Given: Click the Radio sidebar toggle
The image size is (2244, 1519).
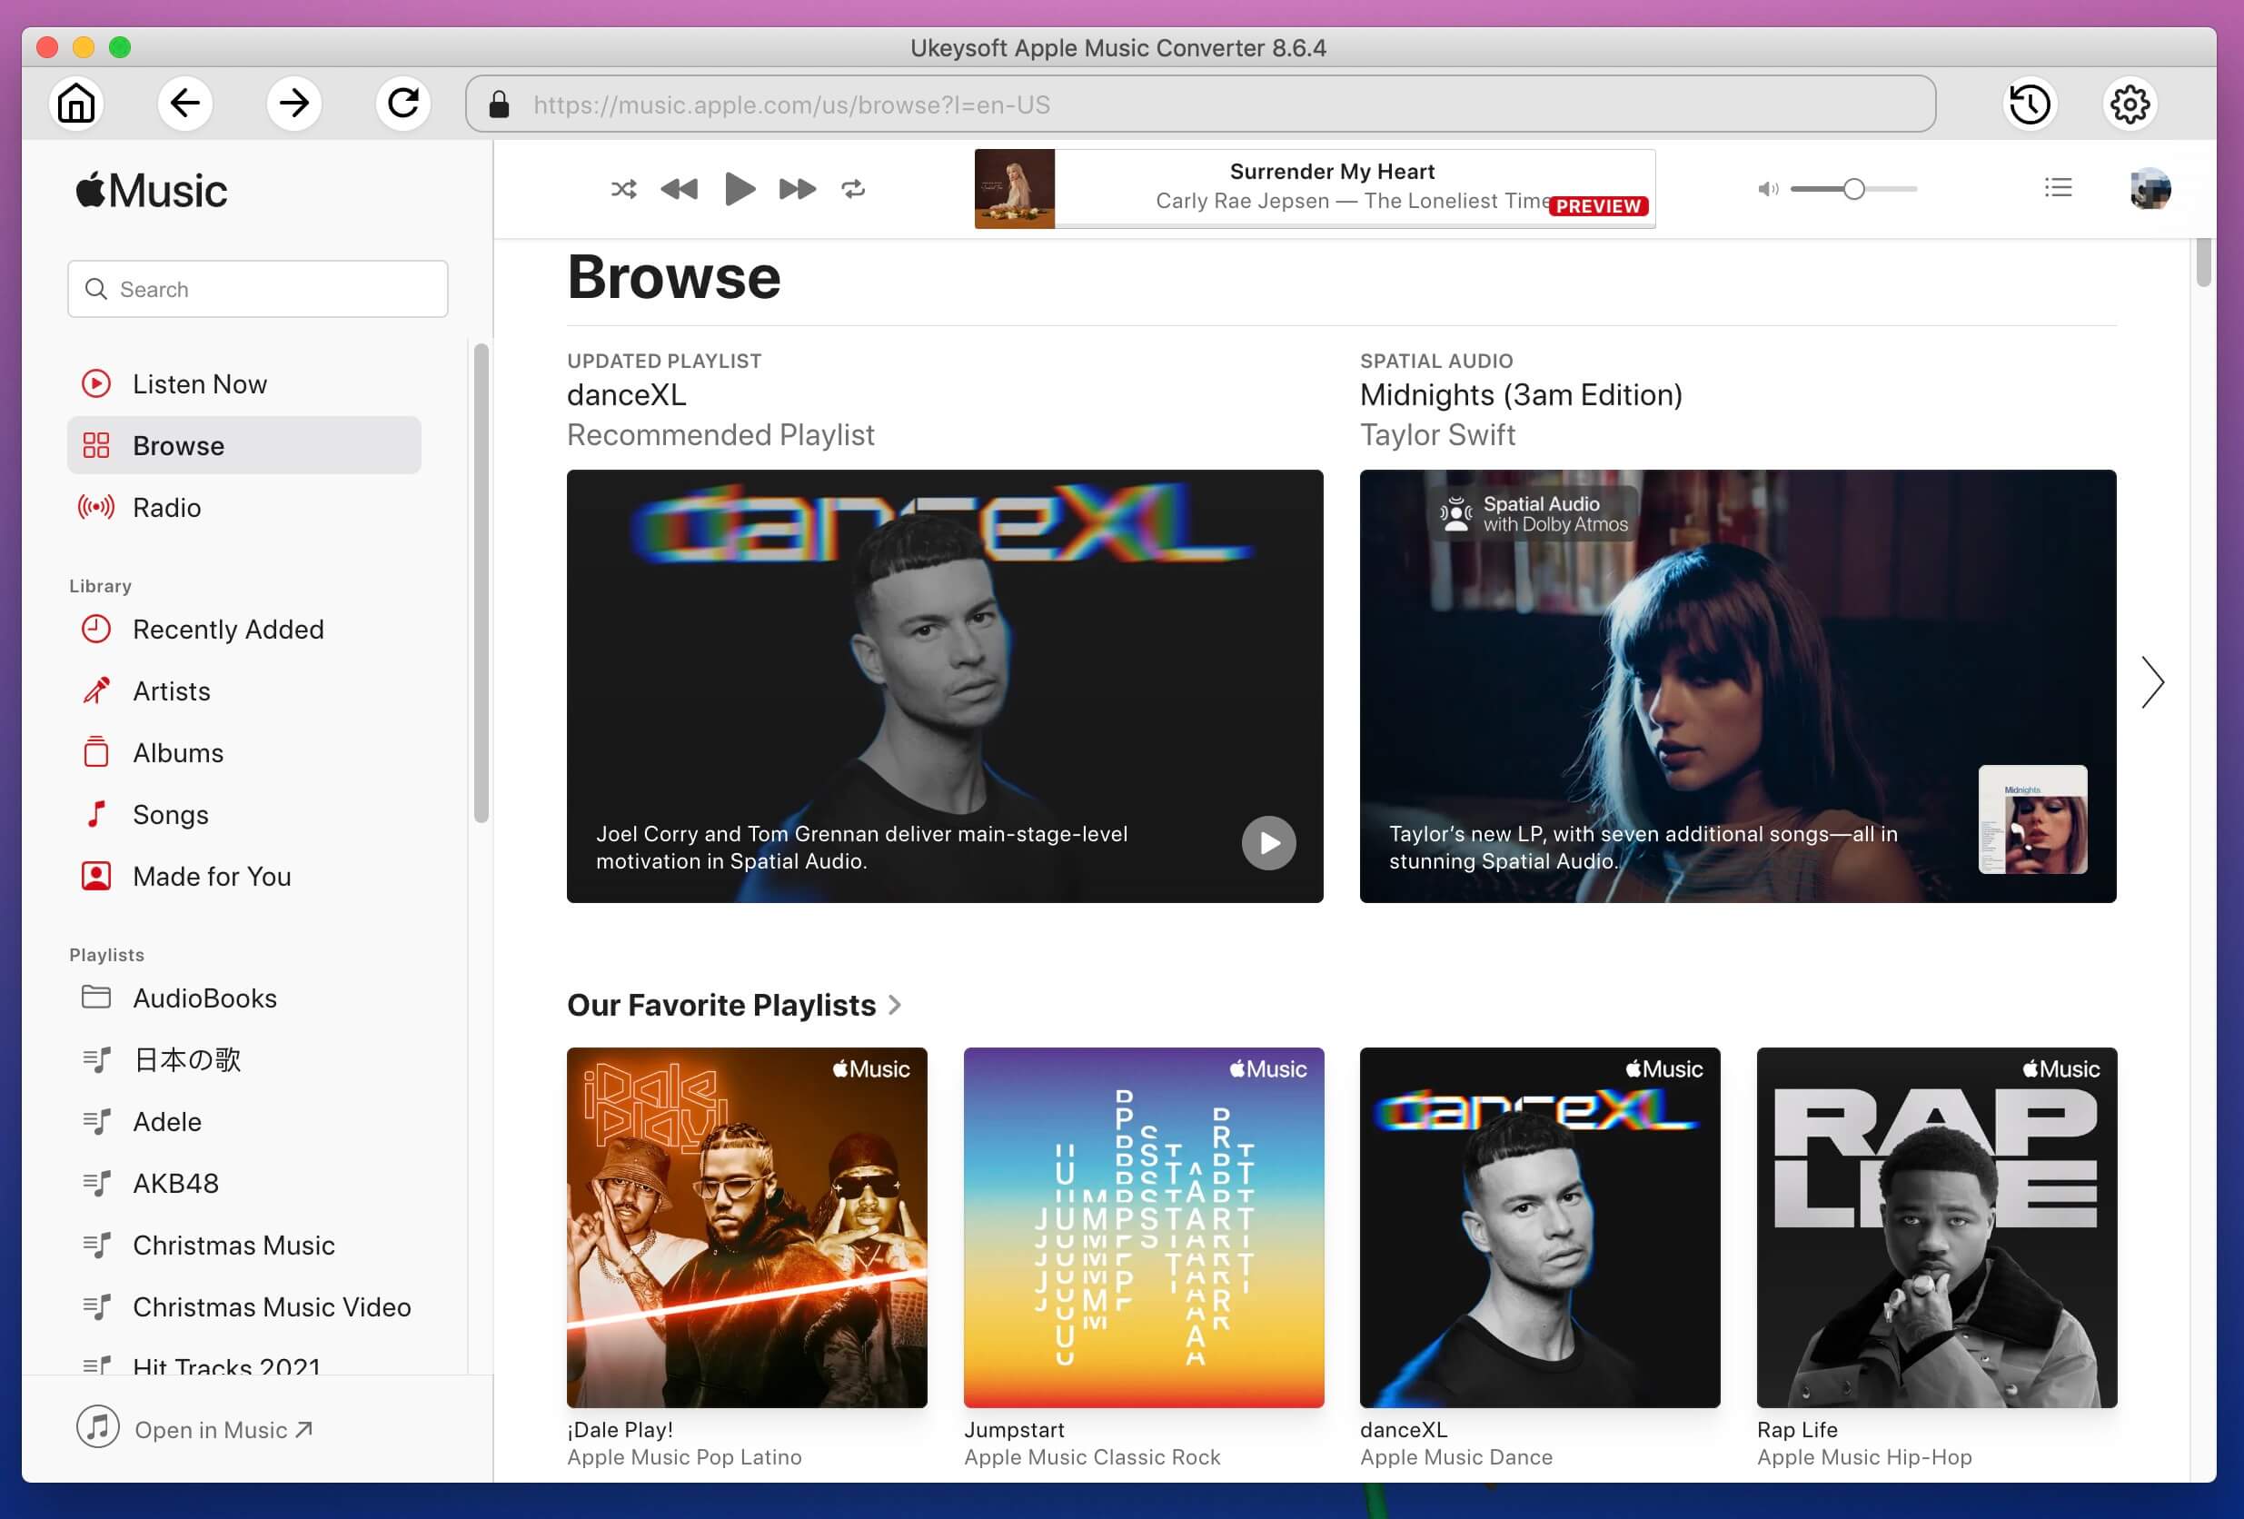Looking at the screenshot, I should coord(164,507).
